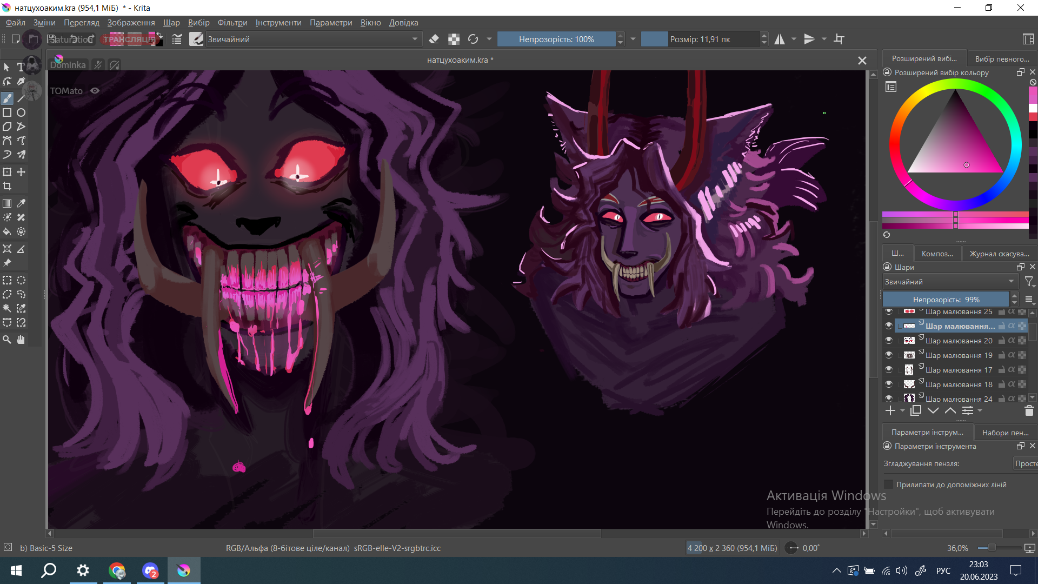Toggle preserve alpha in toolbar
The height and width of the screenshot is (584, 1038).
454,39
